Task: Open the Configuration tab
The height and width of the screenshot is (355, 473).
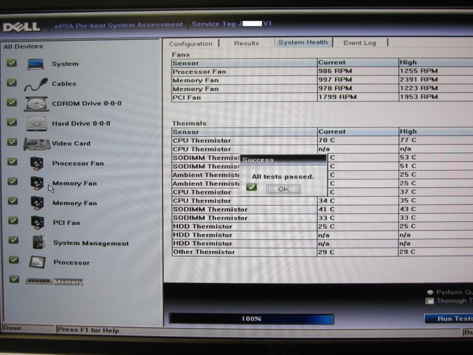Action: tap(191, 44)
